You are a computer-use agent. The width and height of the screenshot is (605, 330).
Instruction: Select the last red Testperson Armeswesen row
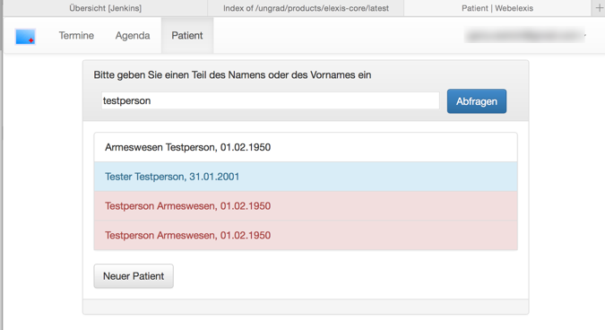306,235
